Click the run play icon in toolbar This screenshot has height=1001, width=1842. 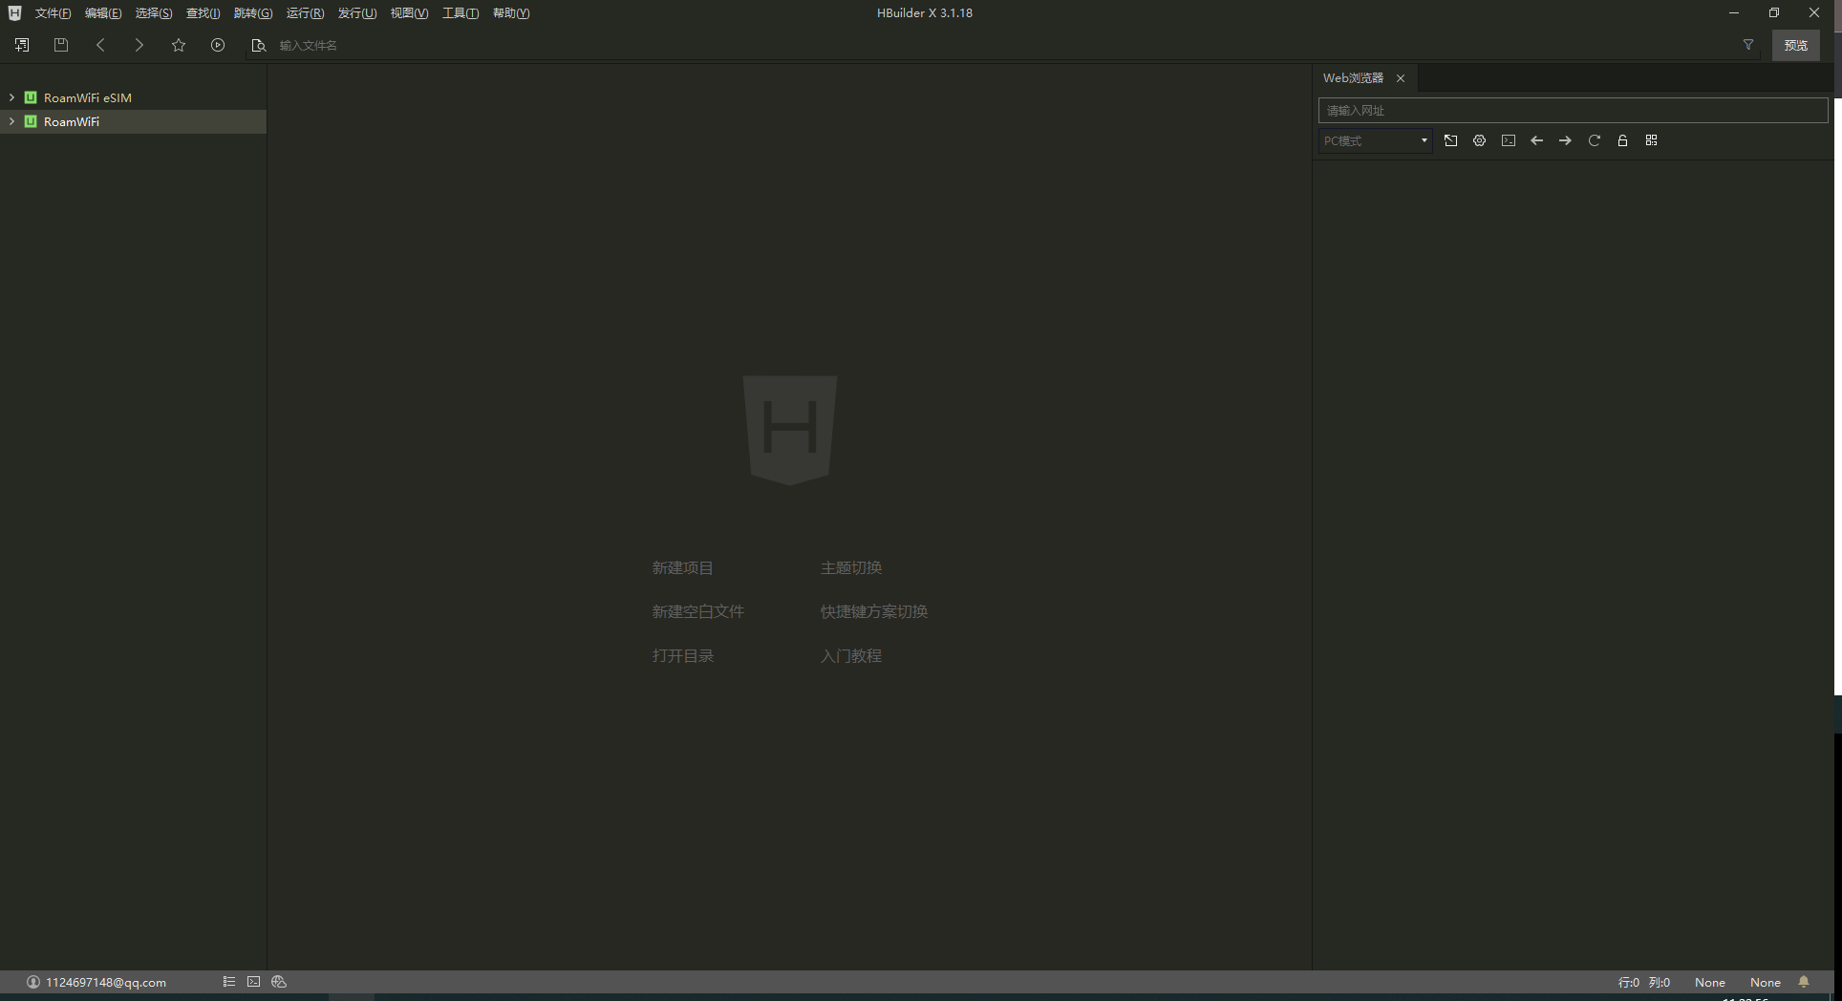click(218, 45)
